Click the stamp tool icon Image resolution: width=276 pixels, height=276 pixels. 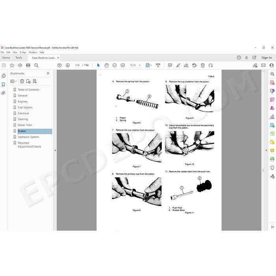[x=194, y=65]
